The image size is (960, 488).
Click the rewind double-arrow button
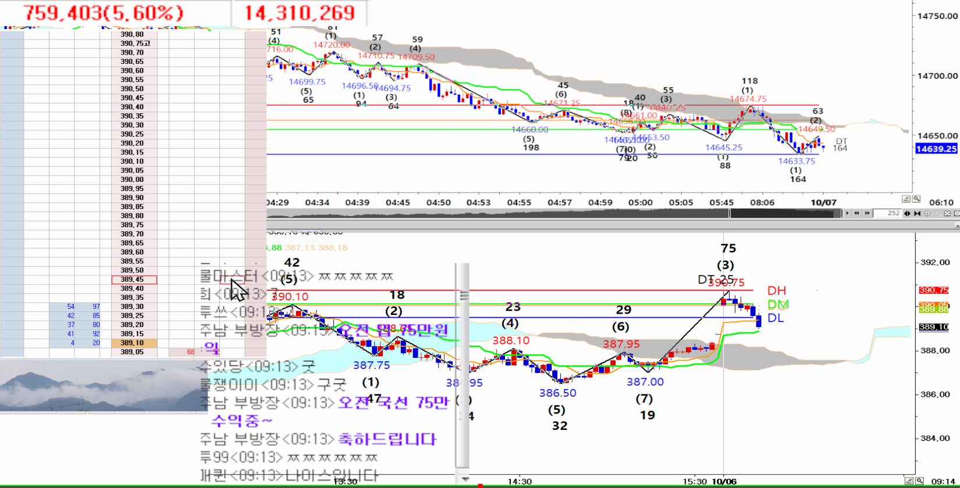(856, 213)
